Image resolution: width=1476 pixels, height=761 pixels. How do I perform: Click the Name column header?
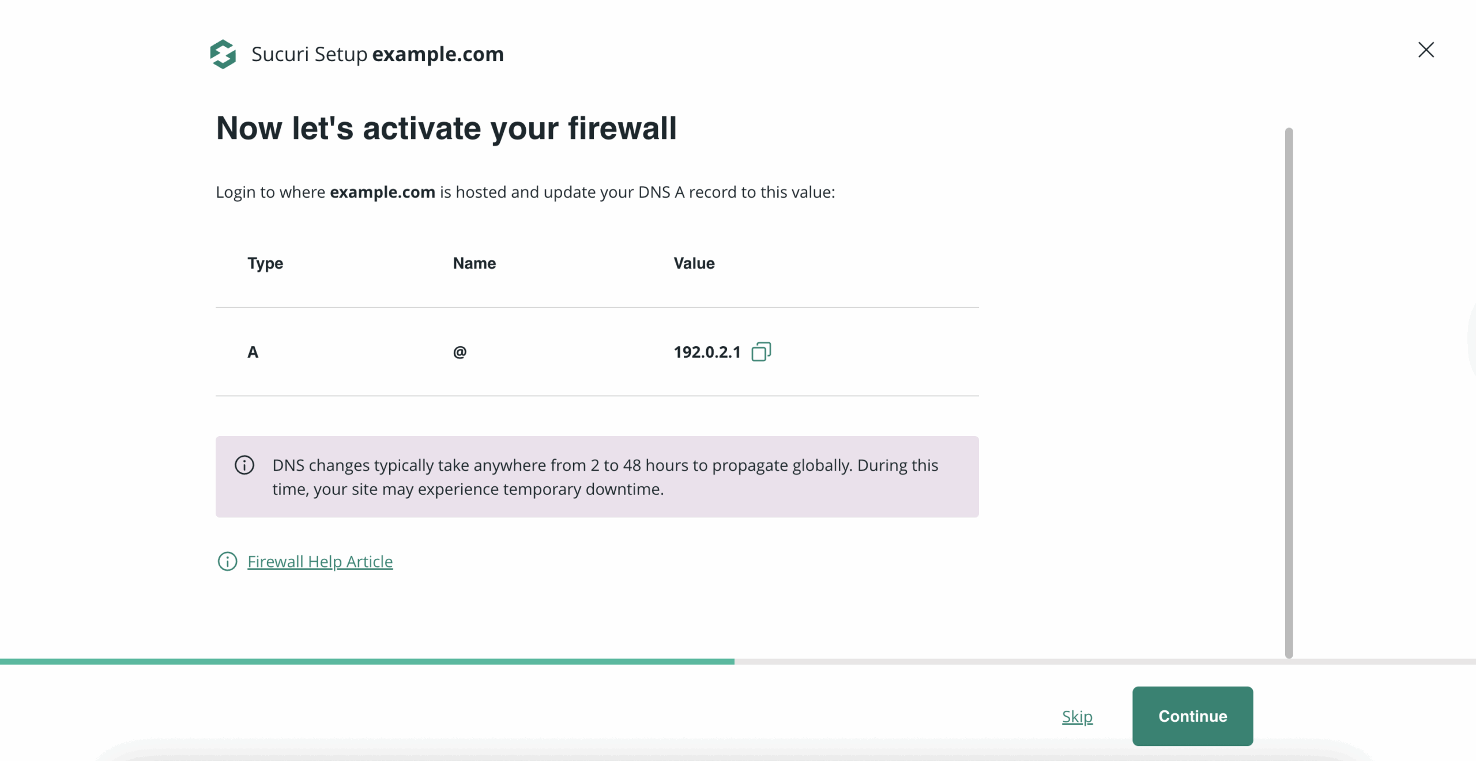click(473, 263)
